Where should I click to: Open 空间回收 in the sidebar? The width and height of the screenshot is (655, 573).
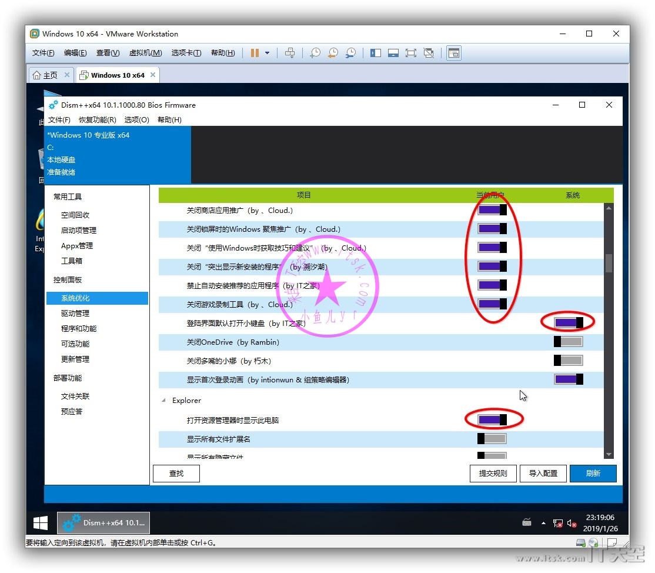coord(75,215)
